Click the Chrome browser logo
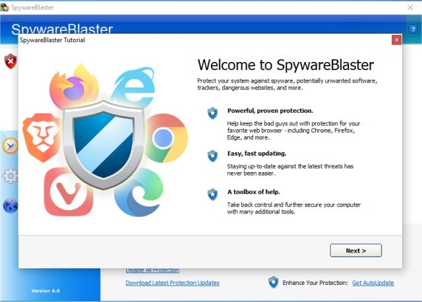This screenshot has width=422, height=302. click(166, 138)
